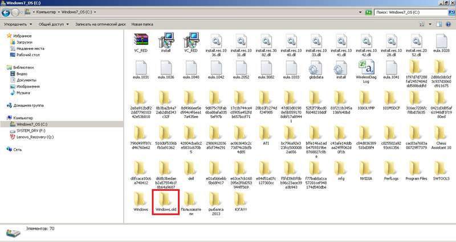Open the VC_RED WinRAR archive
This screenshot has height=242, width=456.
tap(141, 42)
